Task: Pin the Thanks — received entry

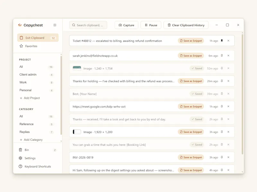Action: (222, 119)
